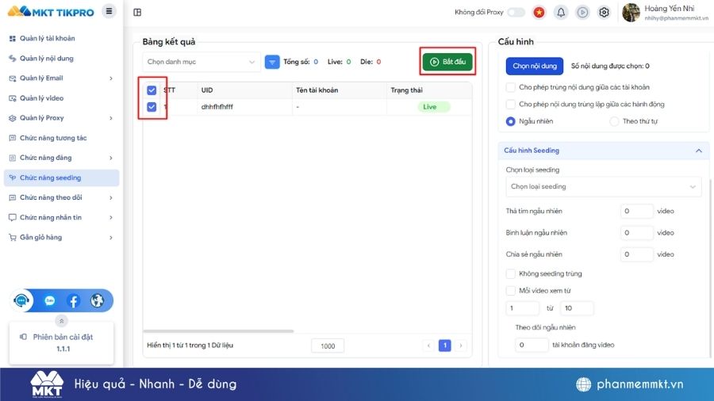Image resolution: width=714 pixels, height=401 pixels.
Task: Expand Chức năng đăng submenu chevron
Action: [110, 158]
